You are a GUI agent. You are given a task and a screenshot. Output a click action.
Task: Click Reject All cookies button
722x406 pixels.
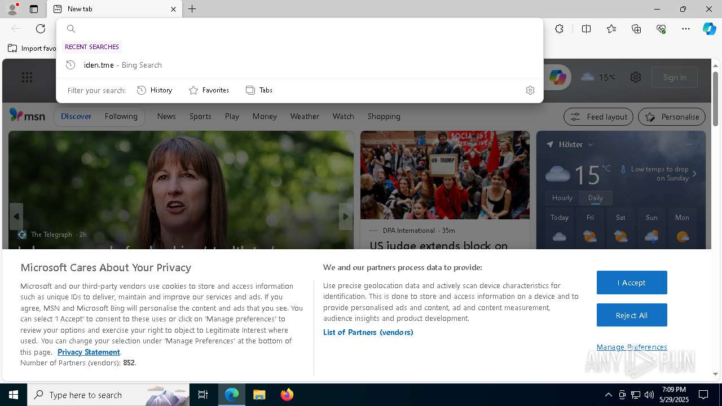coord(632,315)
